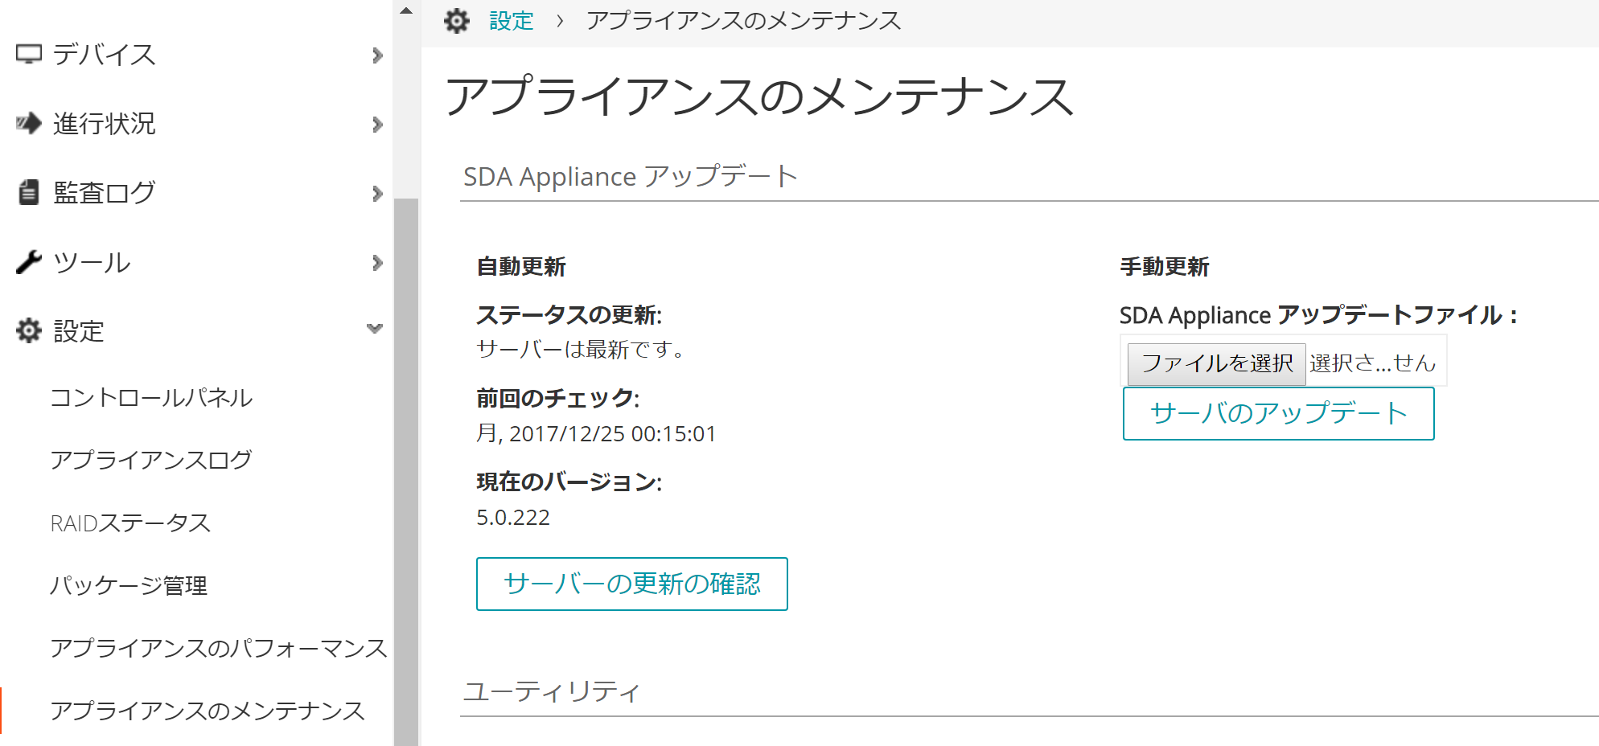Expand the 監査ログ menu chevron
This screenshot has height=746, width=1599.
pyautogui.click(x=377, y=193)
